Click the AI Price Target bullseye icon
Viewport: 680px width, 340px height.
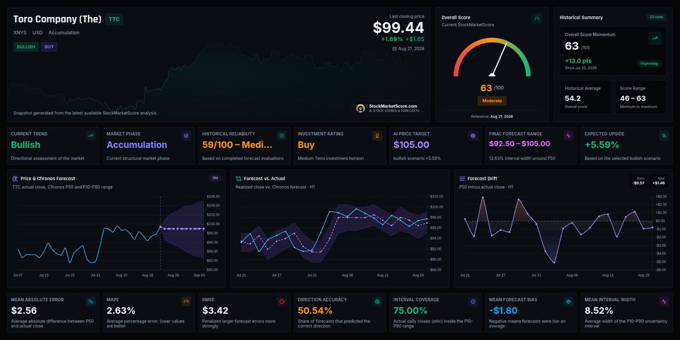[473, 136]
